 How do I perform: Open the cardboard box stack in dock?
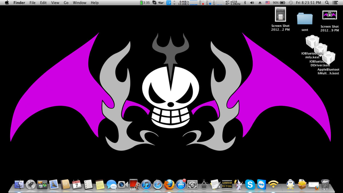[302, 184]
